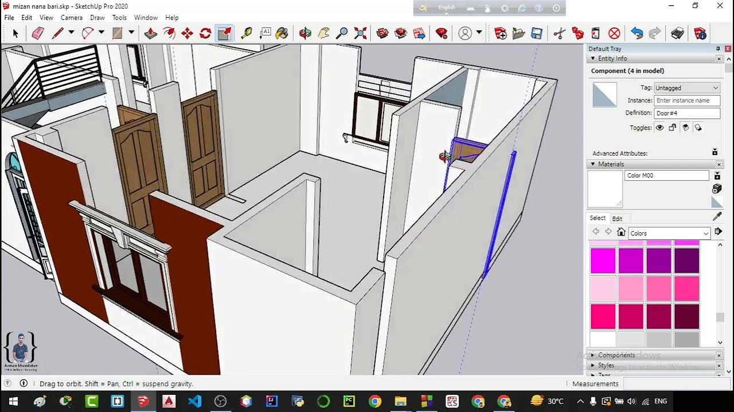Open the Window menu
This screenshot has width=734, height=412.
point(146,18)
